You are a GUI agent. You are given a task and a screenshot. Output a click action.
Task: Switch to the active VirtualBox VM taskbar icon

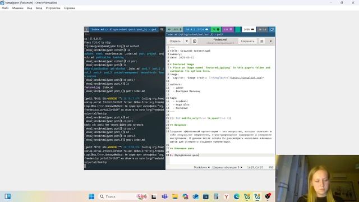[x=257, y=196]
